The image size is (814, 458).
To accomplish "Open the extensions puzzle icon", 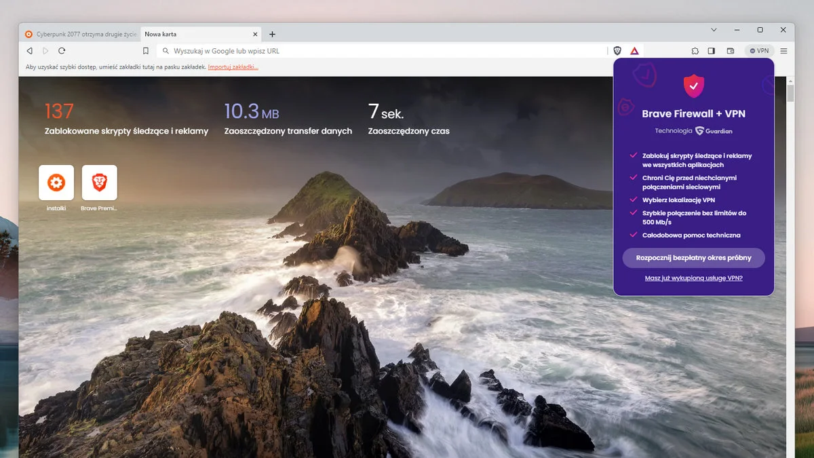I will [x=695, y=51].
